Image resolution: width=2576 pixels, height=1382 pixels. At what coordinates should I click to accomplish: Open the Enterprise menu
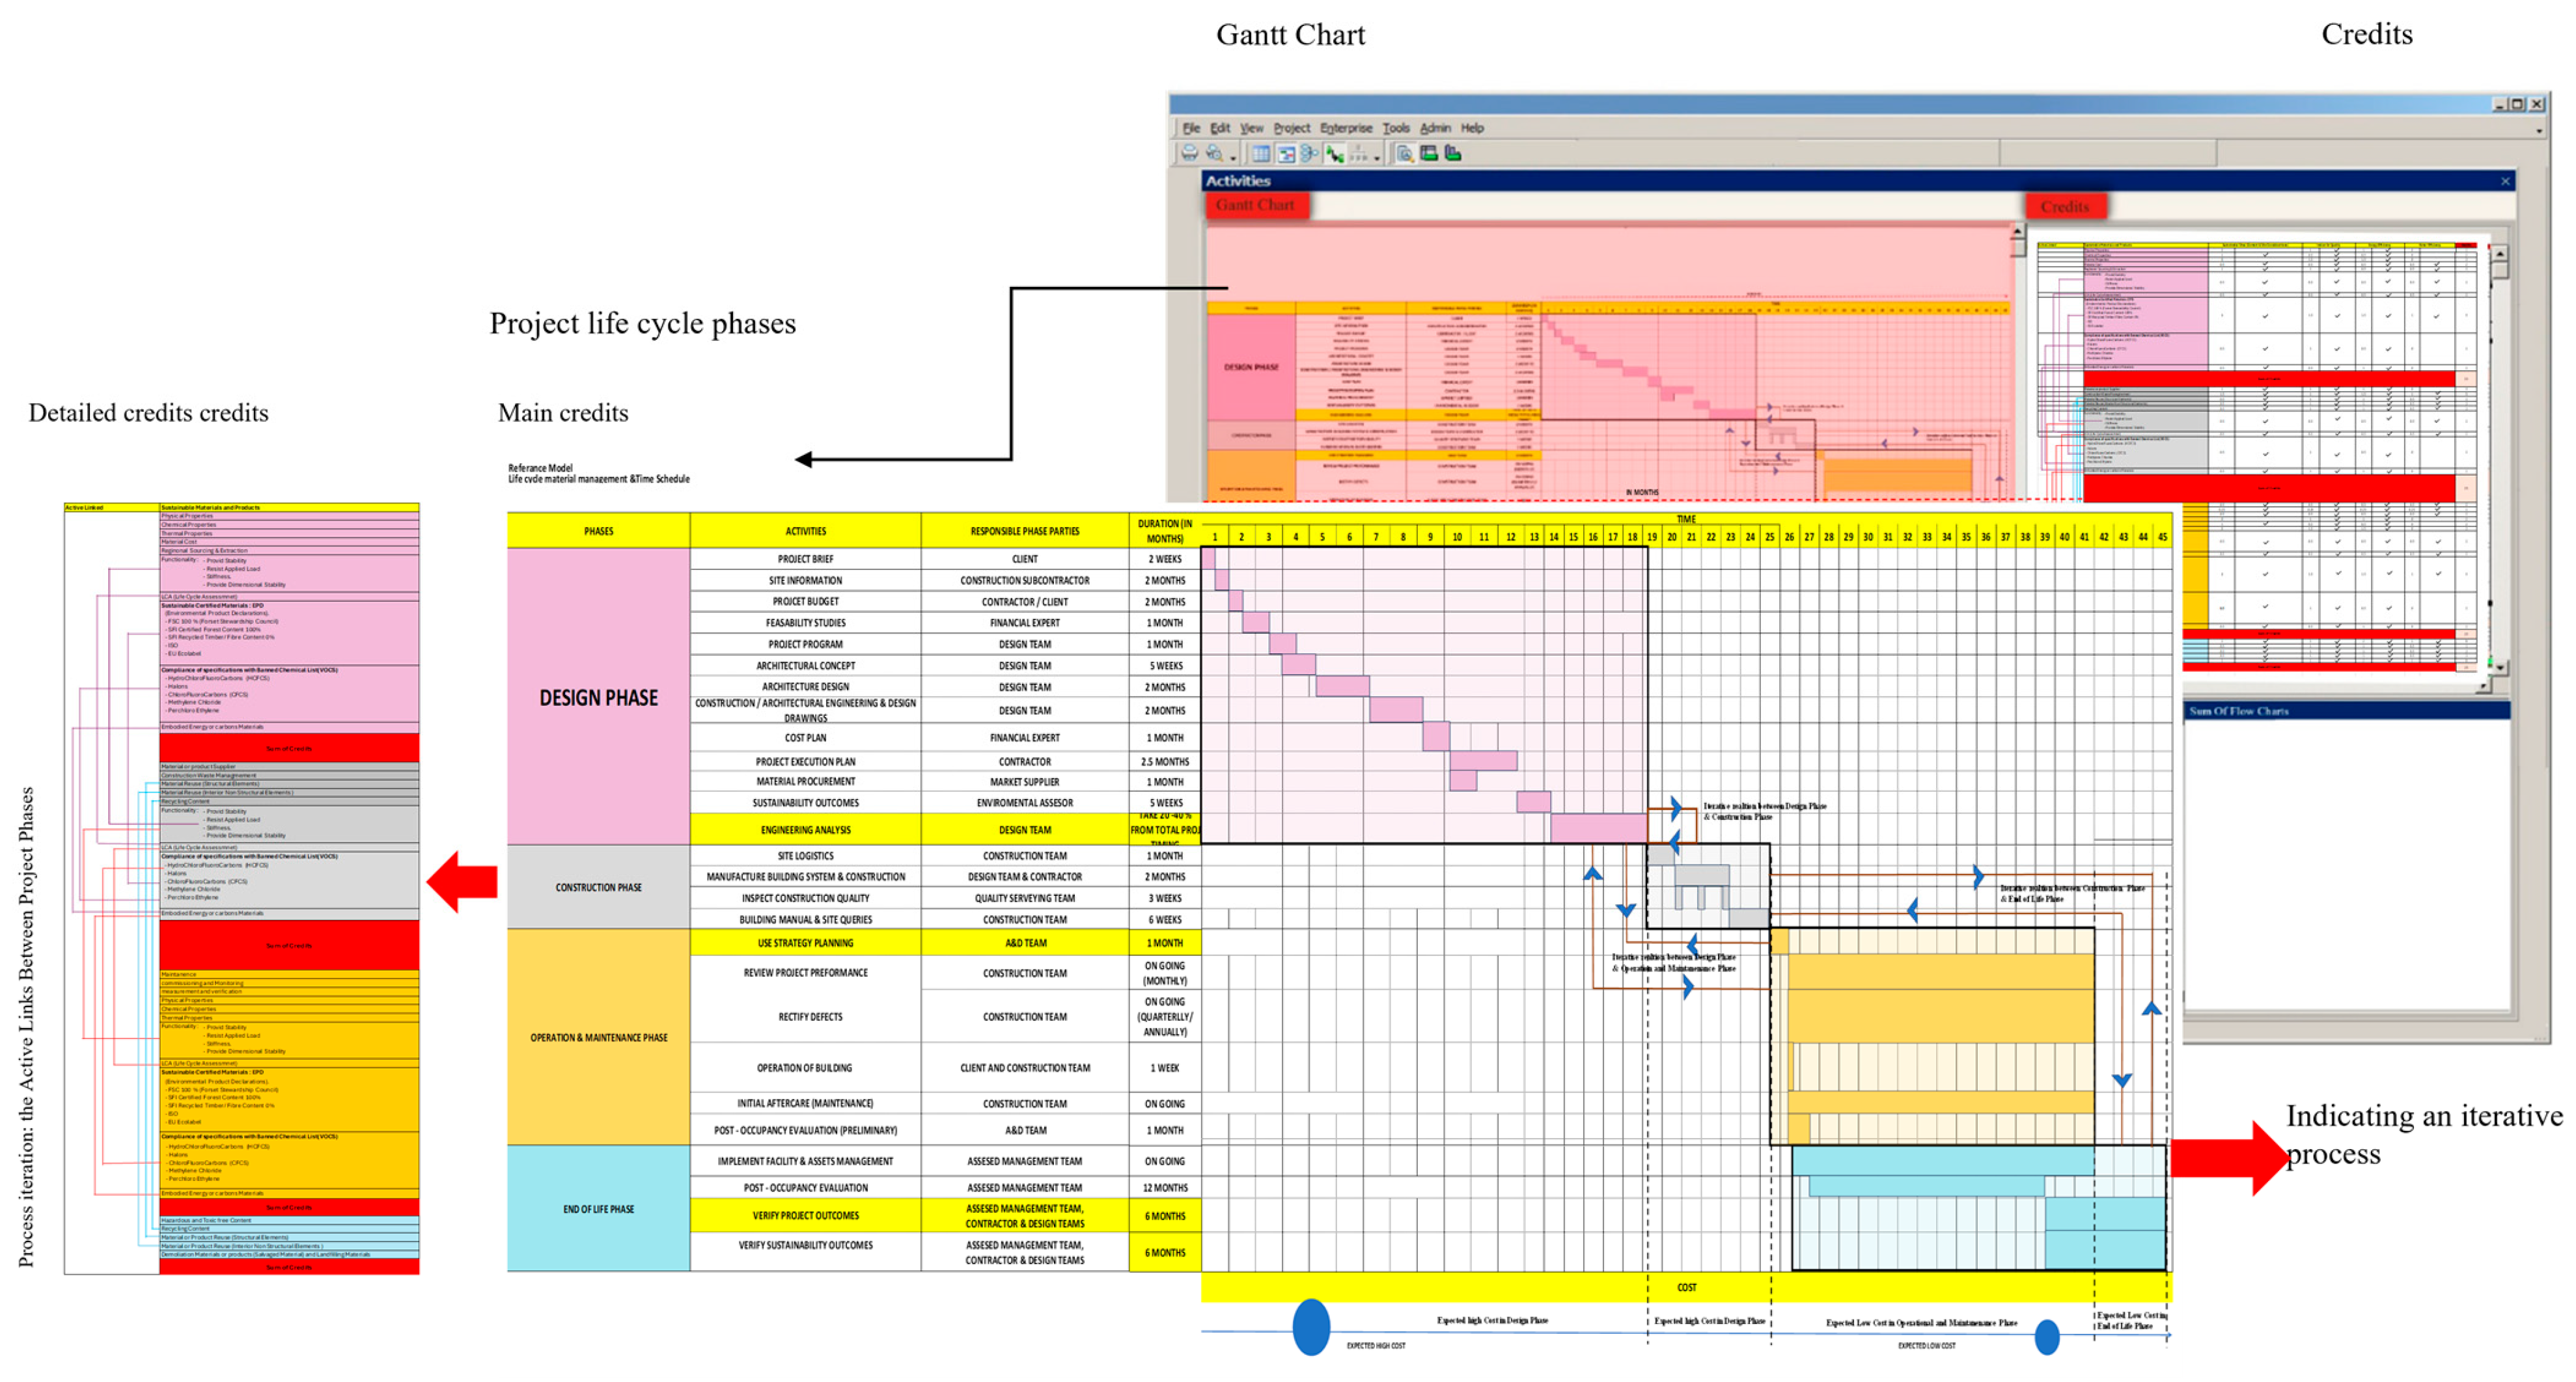[1346, 129]
